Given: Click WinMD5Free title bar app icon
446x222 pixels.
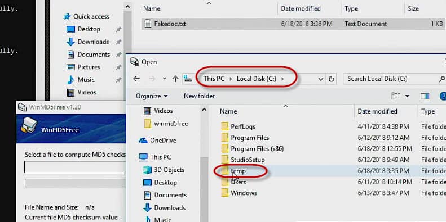Looking at the screenshot, I should [x=22, y=107].
